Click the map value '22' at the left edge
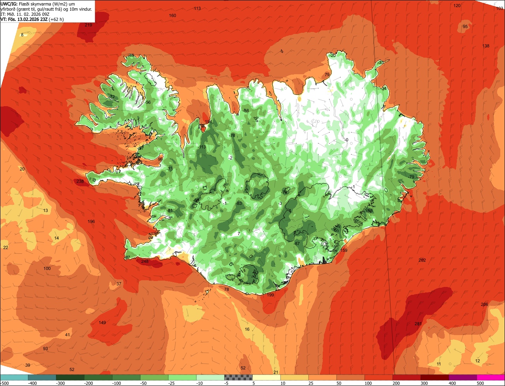This screenshot has height=386, width=505. (x=6, y=247)
